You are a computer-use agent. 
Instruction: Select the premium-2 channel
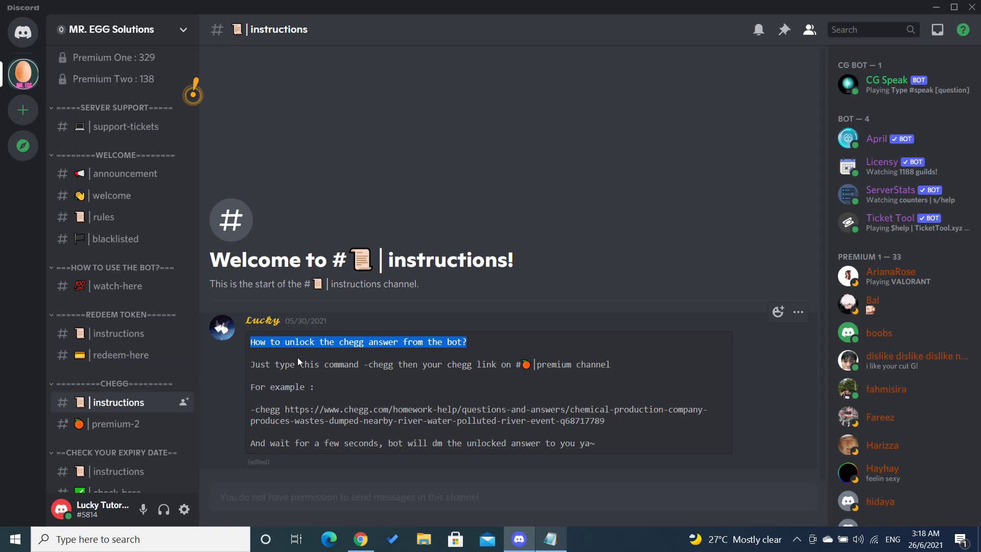pos(115,424)
